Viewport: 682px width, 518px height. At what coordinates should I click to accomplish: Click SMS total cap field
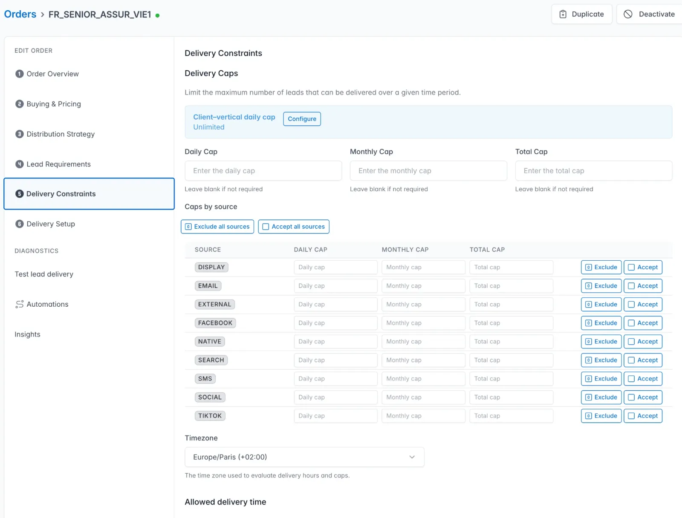(511, 379)
